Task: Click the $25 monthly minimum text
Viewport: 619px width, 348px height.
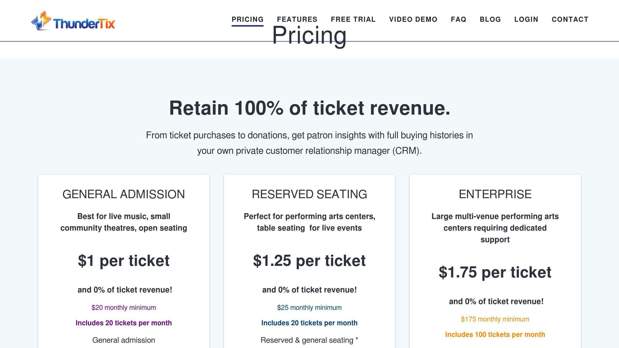Action: coord(309,308)
